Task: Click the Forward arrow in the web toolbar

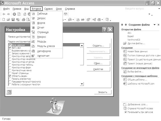Action: [9, 14]
